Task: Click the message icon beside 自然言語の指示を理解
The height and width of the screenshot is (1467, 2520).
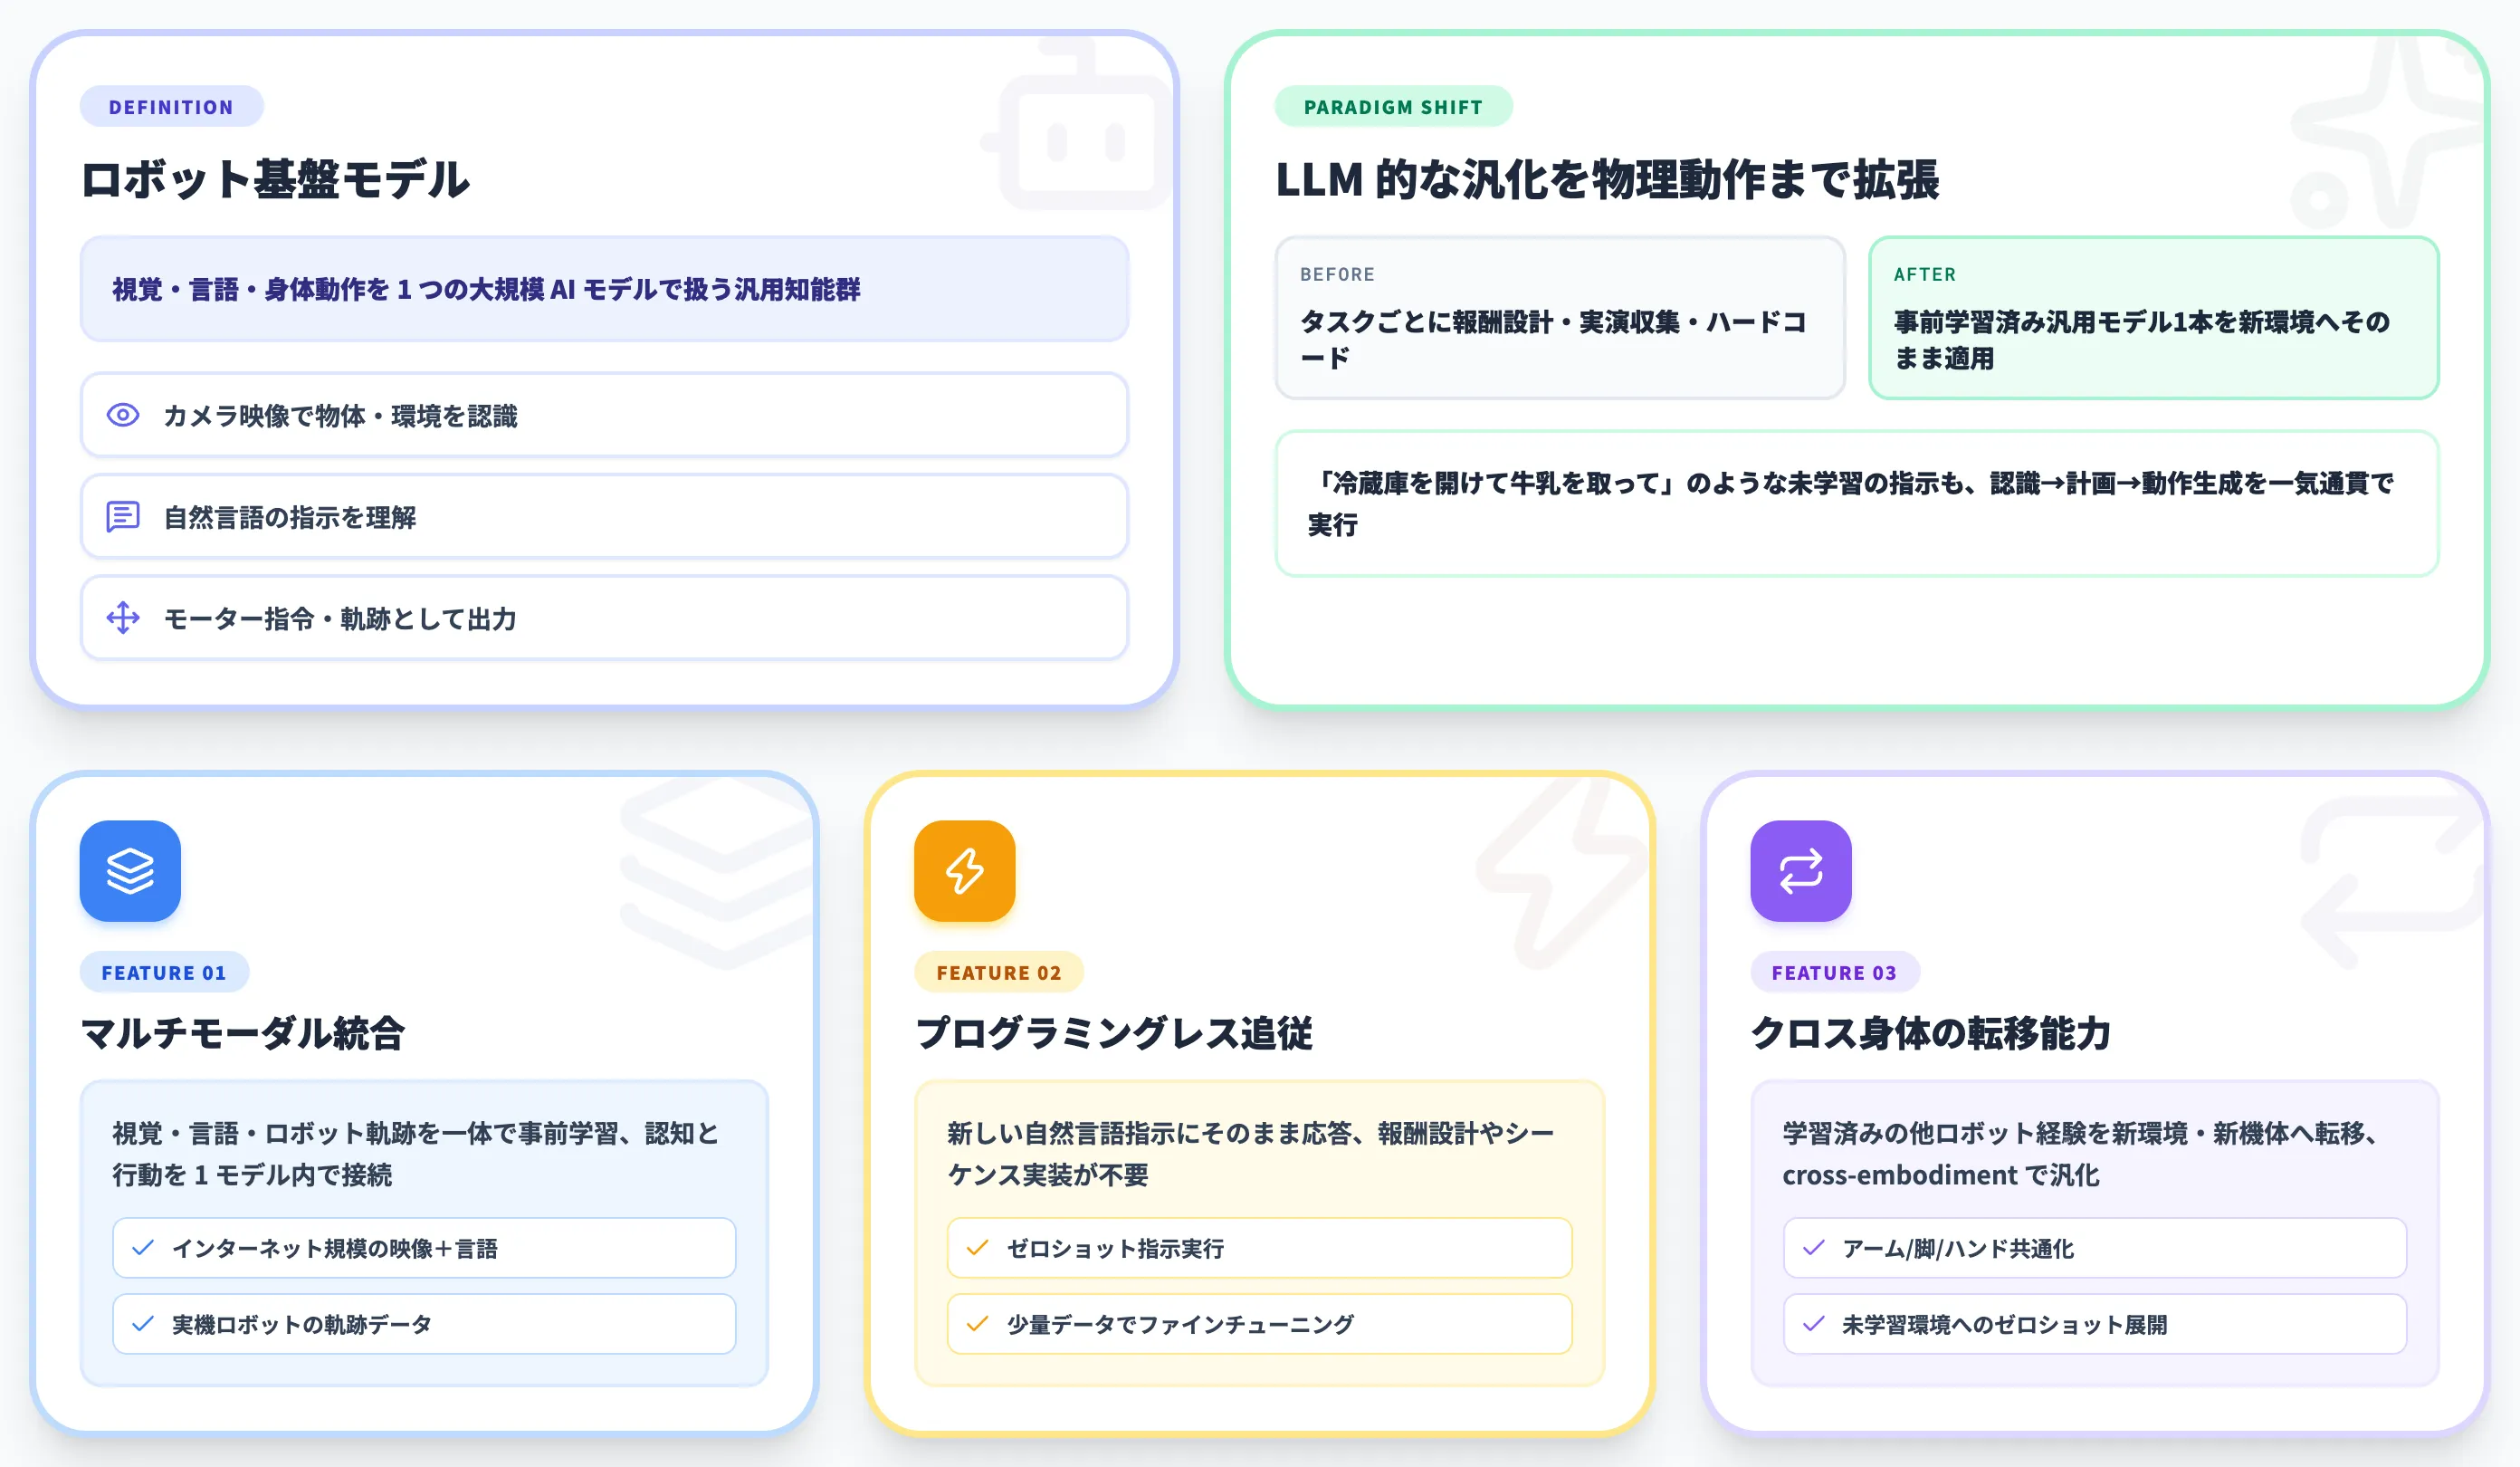Action: [x=123, y=516]
